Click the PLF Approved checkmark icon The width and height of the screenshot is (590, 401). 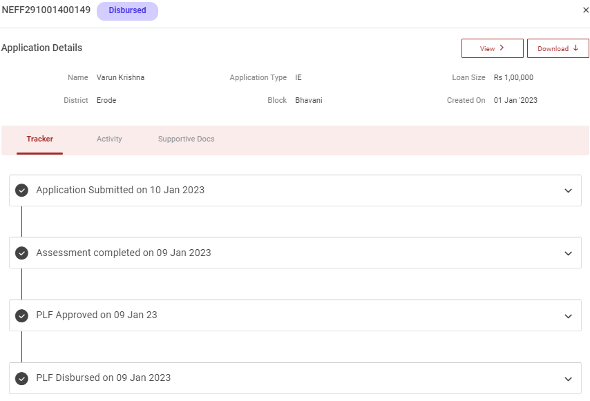pos(21,315)
